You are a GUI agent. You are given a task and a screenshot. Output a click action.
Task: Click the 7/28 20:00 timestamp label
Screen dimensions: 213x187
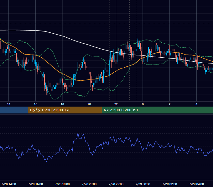(x=89, y=184)
